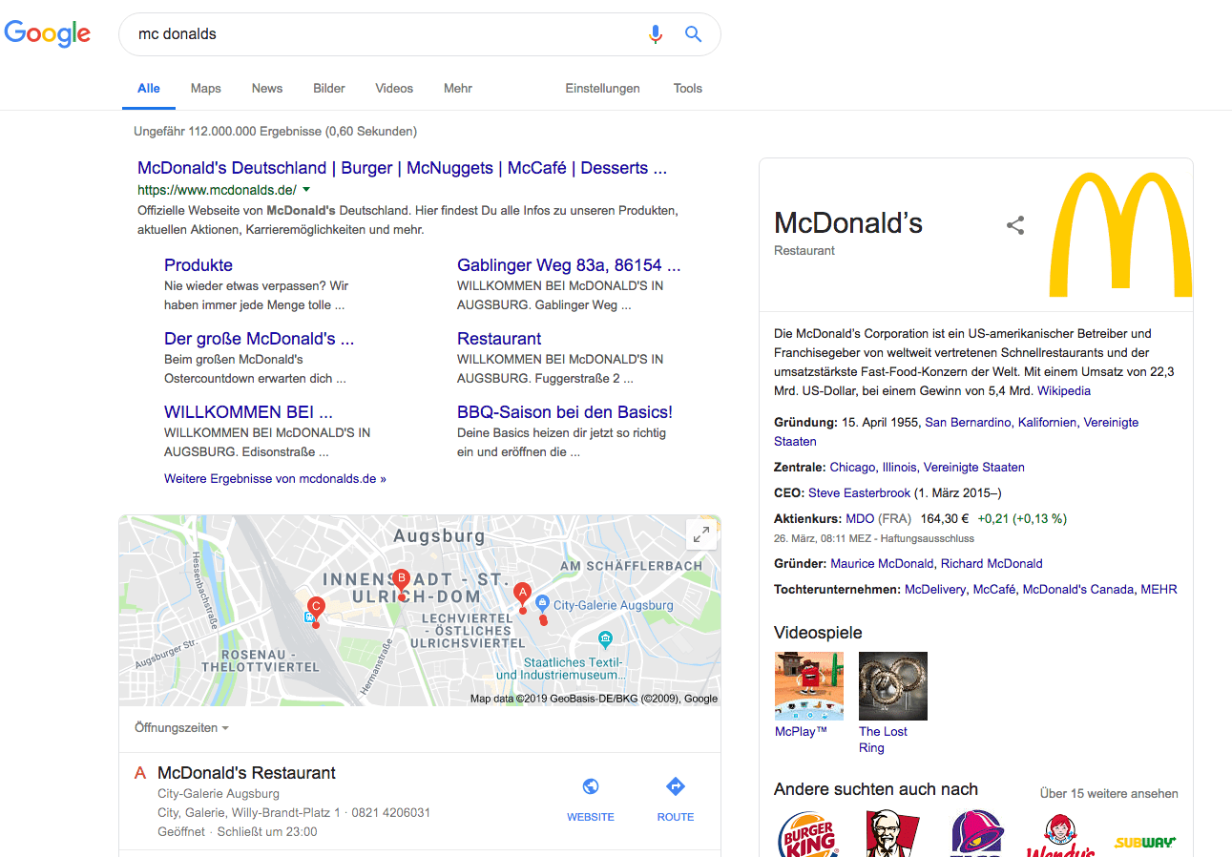The image size is (1232, 857).
Task: Open the Mehr search category menu
Action: (458, 89)
